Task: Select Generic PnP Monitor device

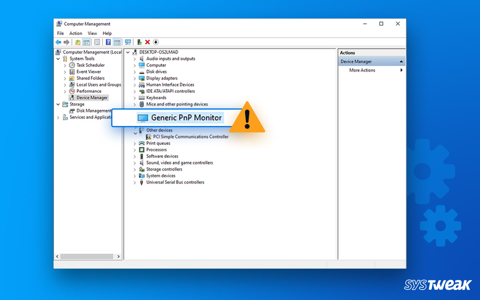Action: click(x=187, y=118)
